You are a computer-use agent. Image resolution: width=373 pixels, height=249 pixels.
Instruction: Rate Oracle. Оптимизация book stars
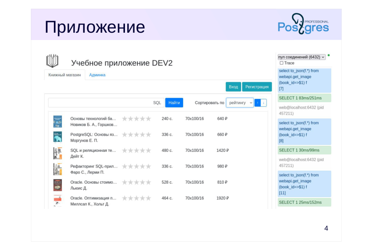click(136, 198)
